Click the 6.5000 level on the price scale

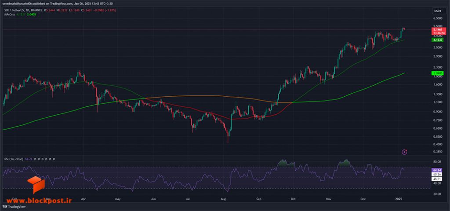(438, 18)
